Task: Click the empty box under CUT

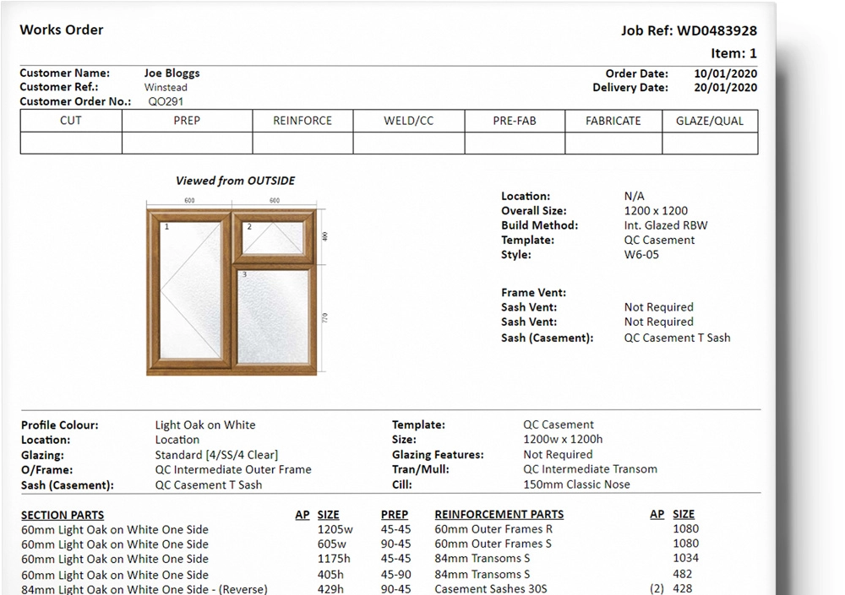Action: (71, 143)
